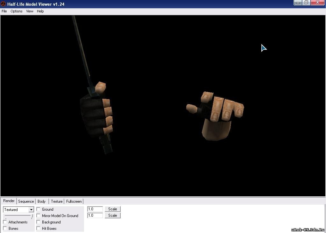This screenshot has width=326, height=233.
Task: Restore down the Model Viewer window
Action: 306,3
